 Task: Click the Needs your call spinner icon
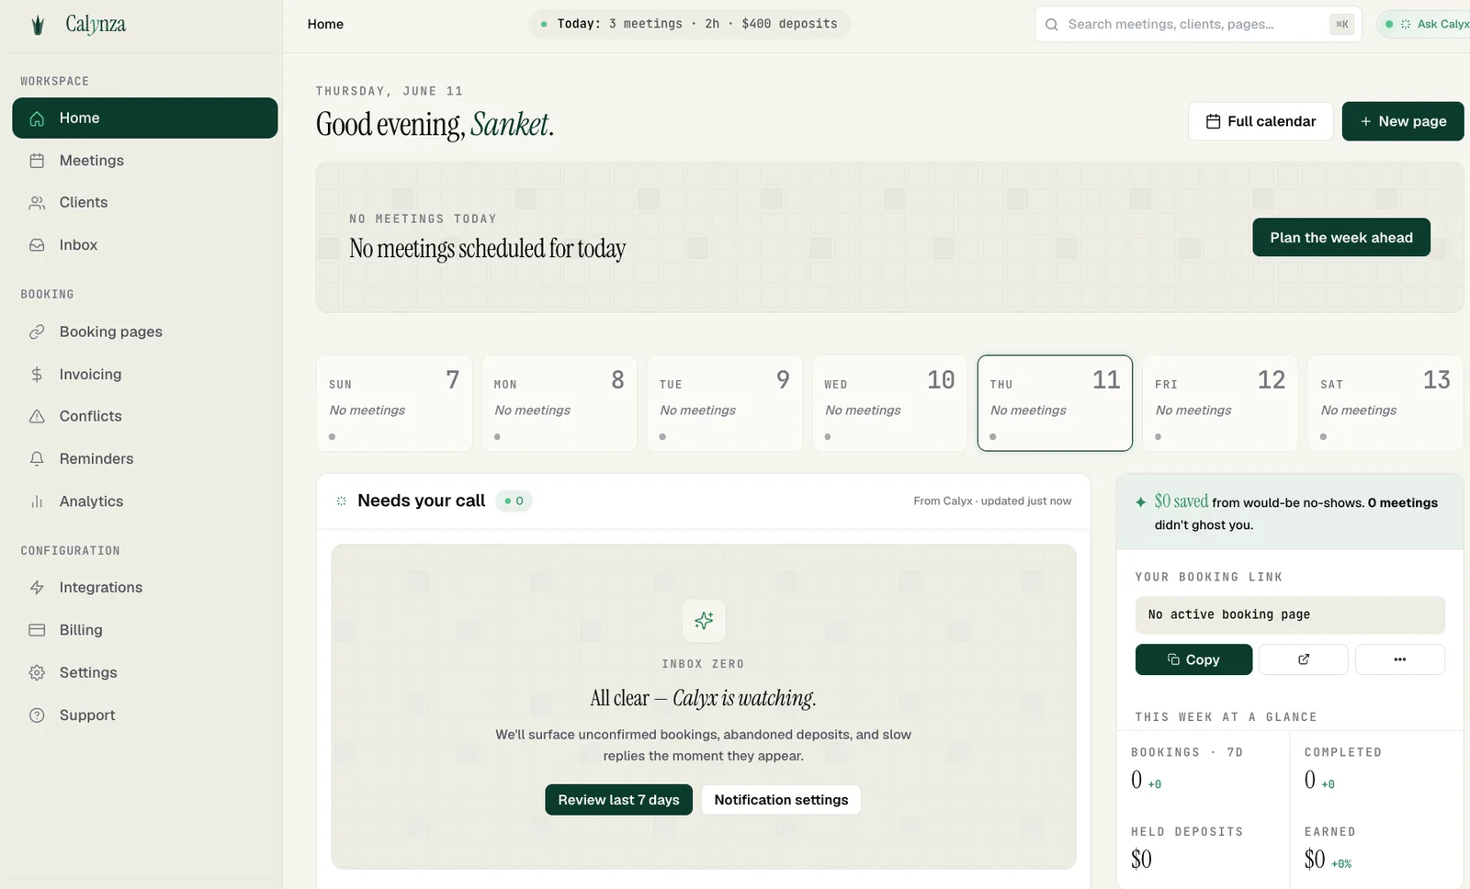[342, 501]
